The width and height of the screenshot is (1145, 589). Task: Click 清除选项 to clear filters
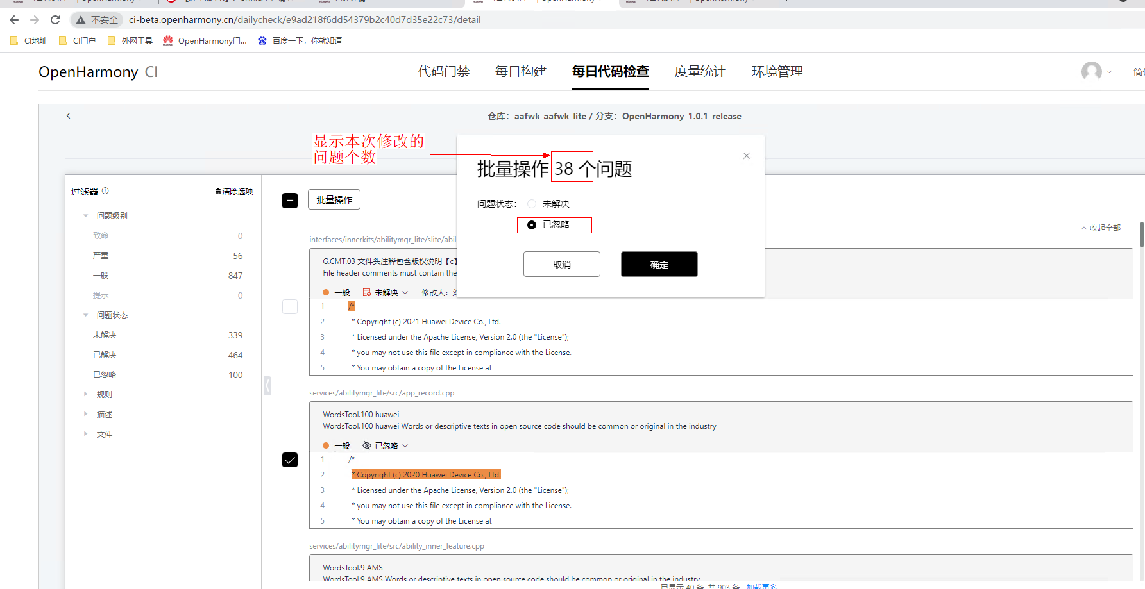click(234, 192)
